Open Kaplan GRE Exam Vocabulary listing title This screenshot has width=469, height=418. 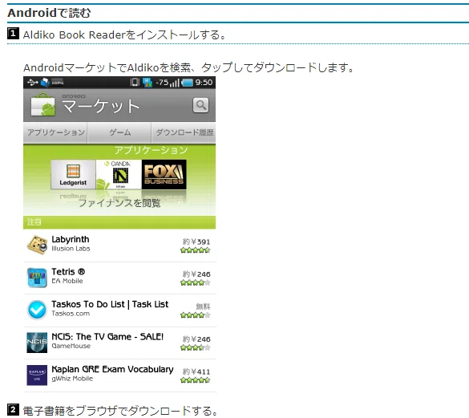click(x=112, y=369)
